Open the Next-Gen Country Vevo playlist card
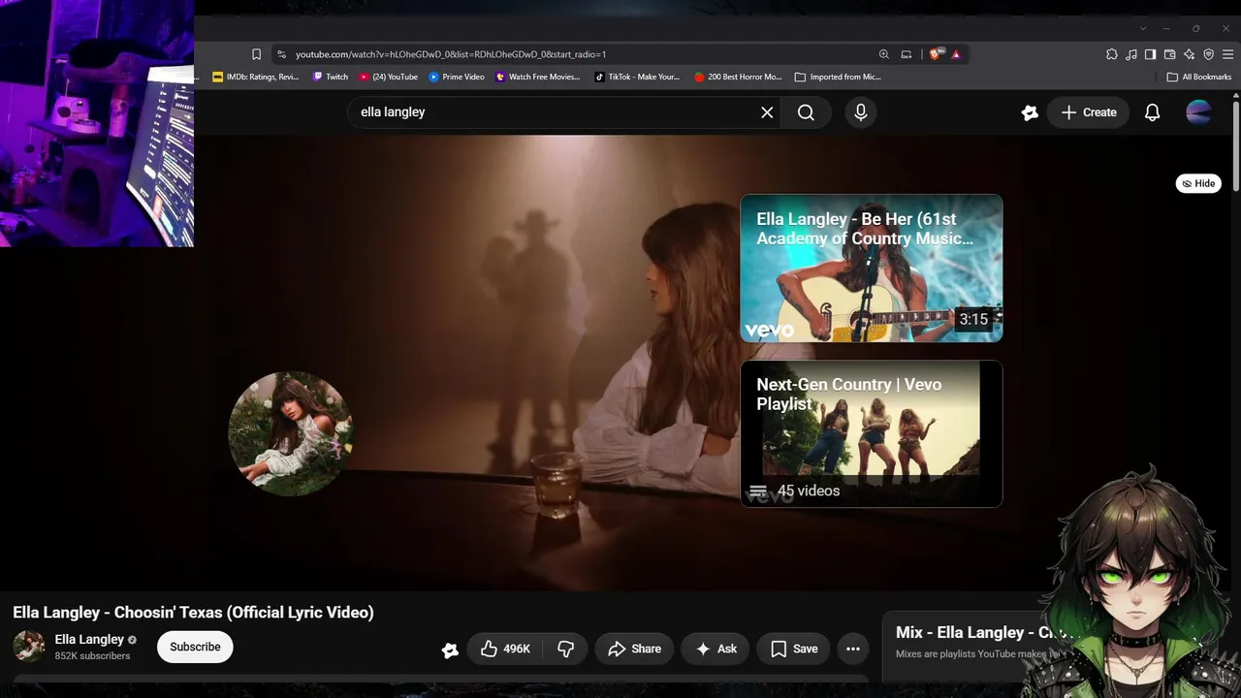 pos(872,434)
